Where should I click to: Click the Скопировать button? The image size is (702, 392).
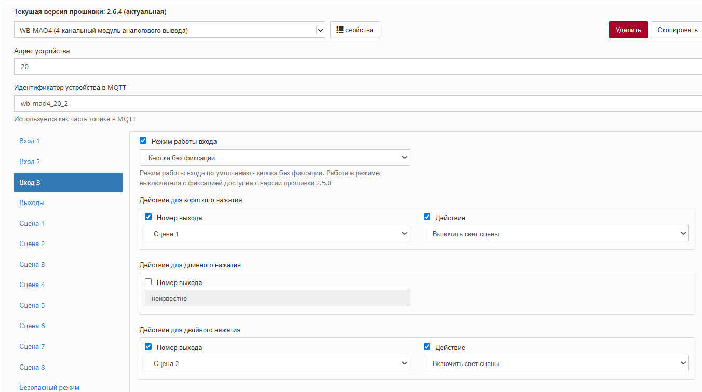point(677,30)
